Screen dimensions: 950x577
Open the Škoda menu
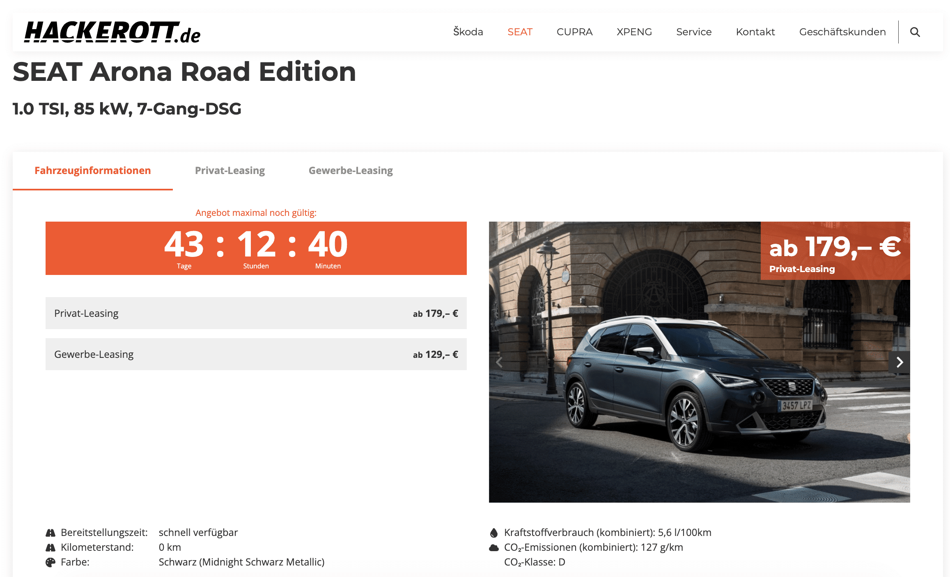[x=468, y=32]
